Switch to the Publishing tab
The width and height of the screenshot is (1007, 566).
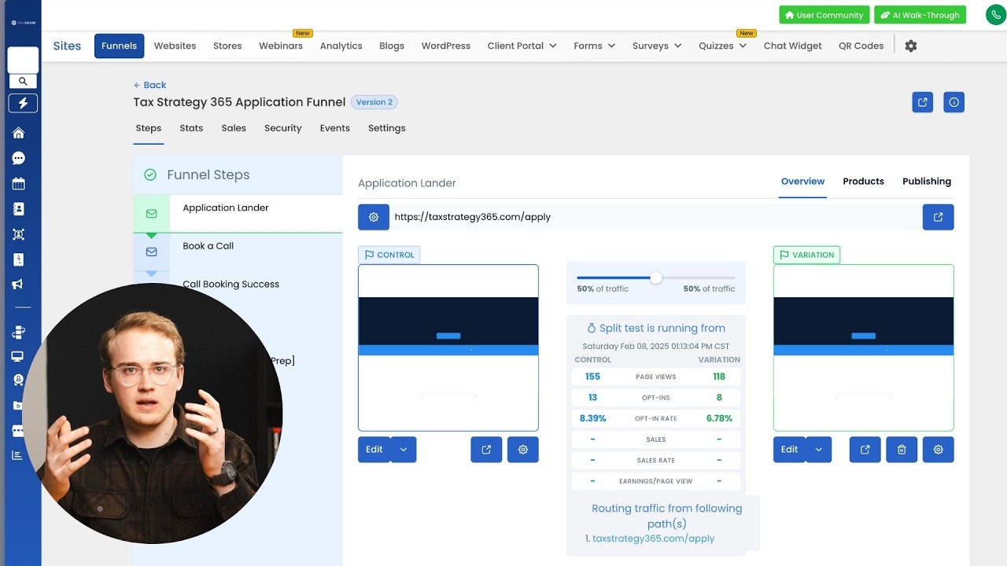click(x=927, y=181)
